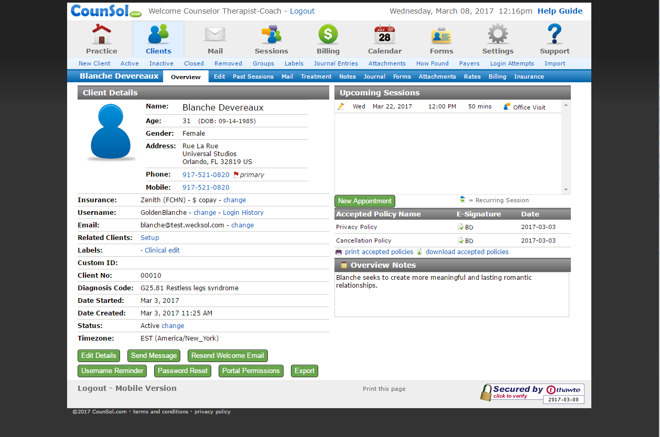Click the printer icon for accepted policies

pyautogui.click(x=339, y=252)
